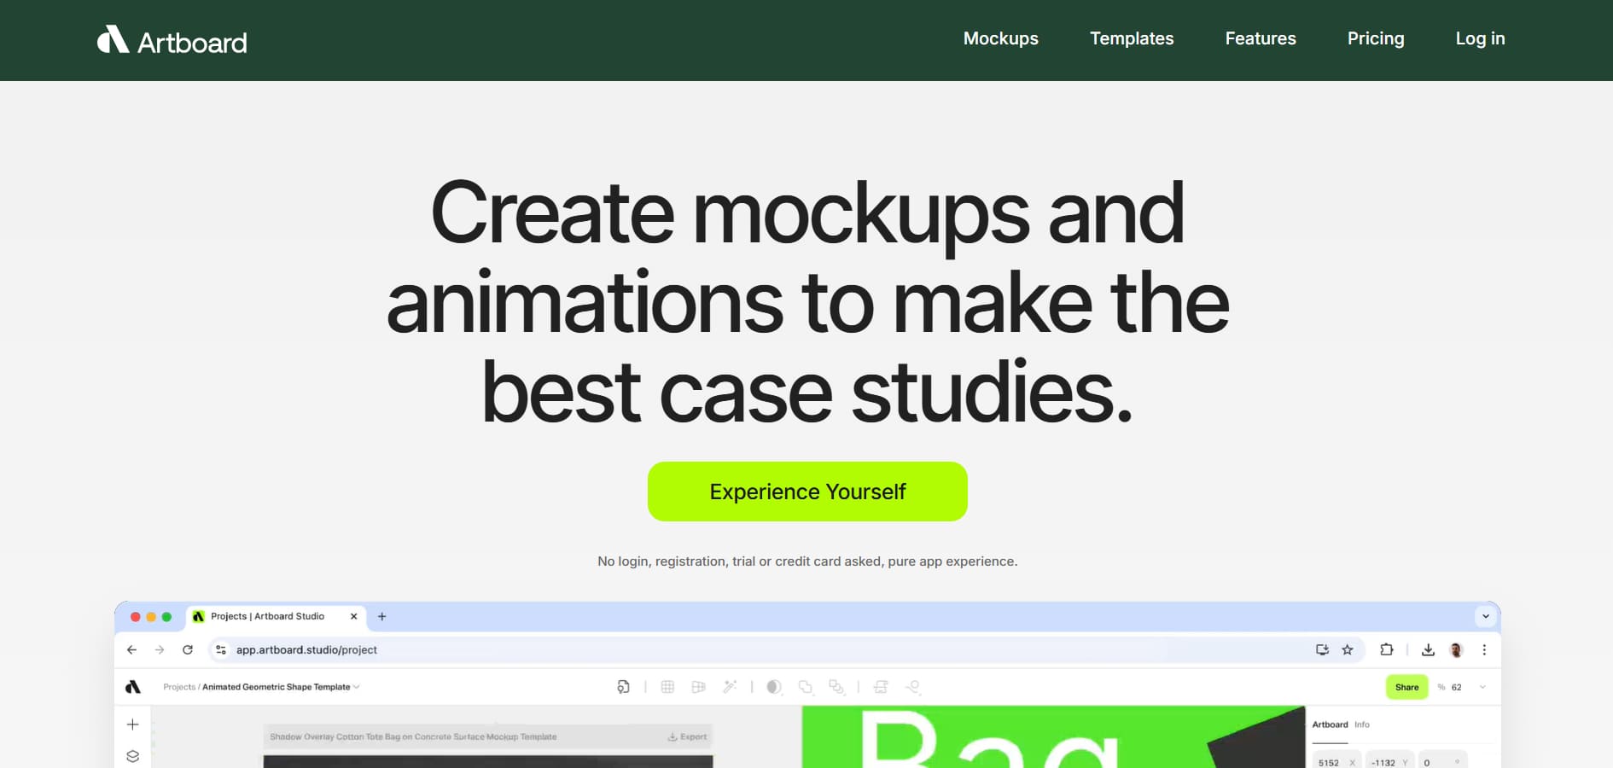Expand the zoom percentage dropdown

(x=1482, y=687)
